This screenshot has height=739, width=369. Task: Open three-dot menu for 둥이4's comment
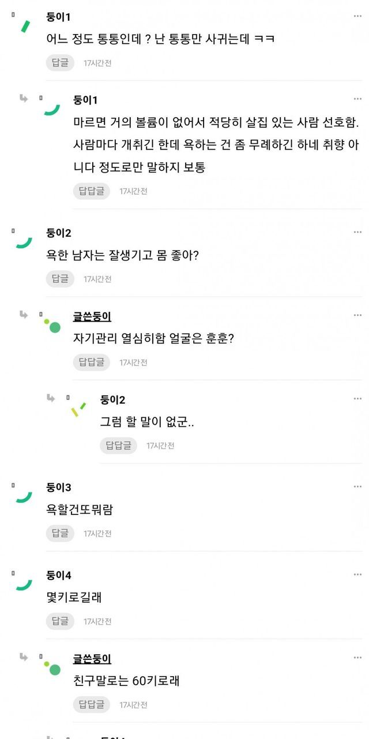[357, 574]
